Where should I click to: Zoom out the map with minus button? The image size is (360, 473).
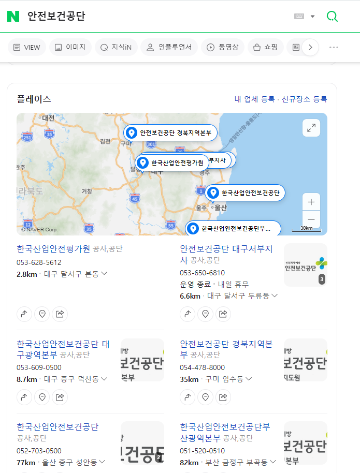coord(311,219)
